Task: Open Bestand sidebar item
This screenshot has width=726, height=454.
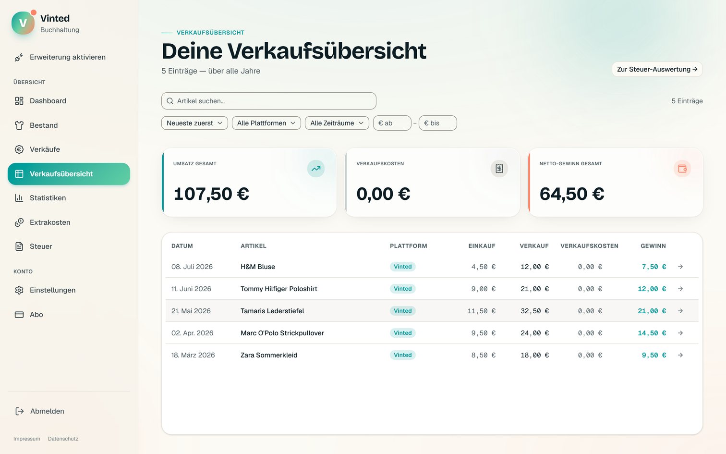Action: click(69, 125)
